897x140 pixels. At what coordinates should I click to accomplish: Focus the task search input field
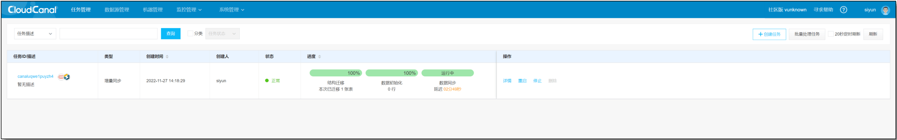pos(108,34)
